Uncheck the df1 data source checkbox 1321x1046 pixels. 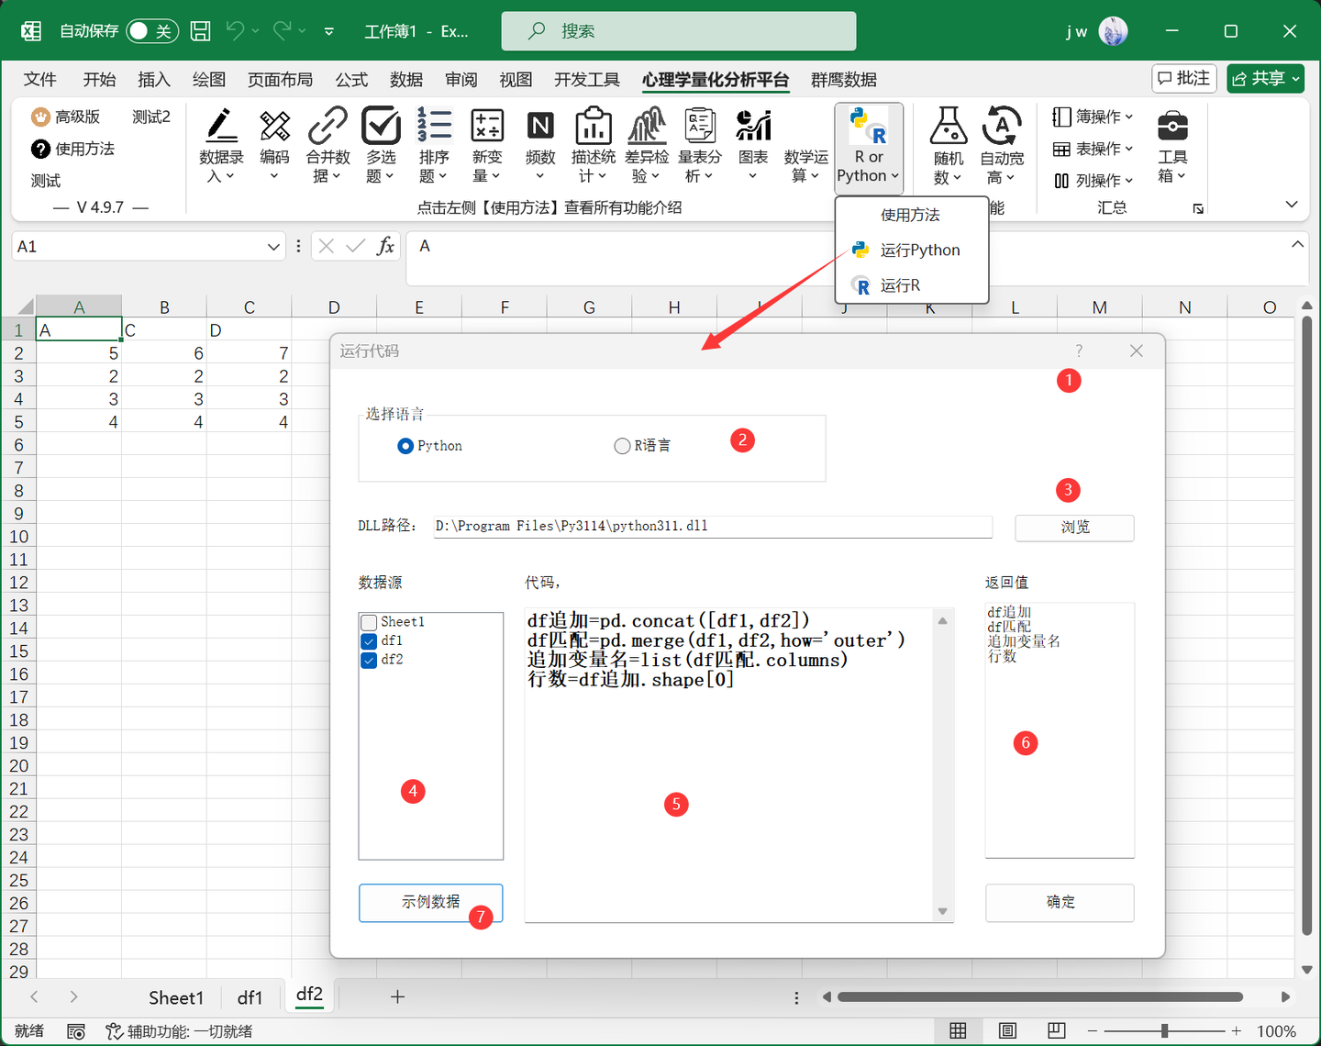pos(369,641)
